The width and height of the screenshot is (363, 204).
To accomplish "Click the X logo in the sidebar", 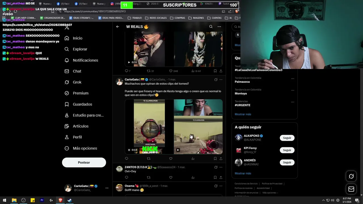I will [x=67, y=27].
